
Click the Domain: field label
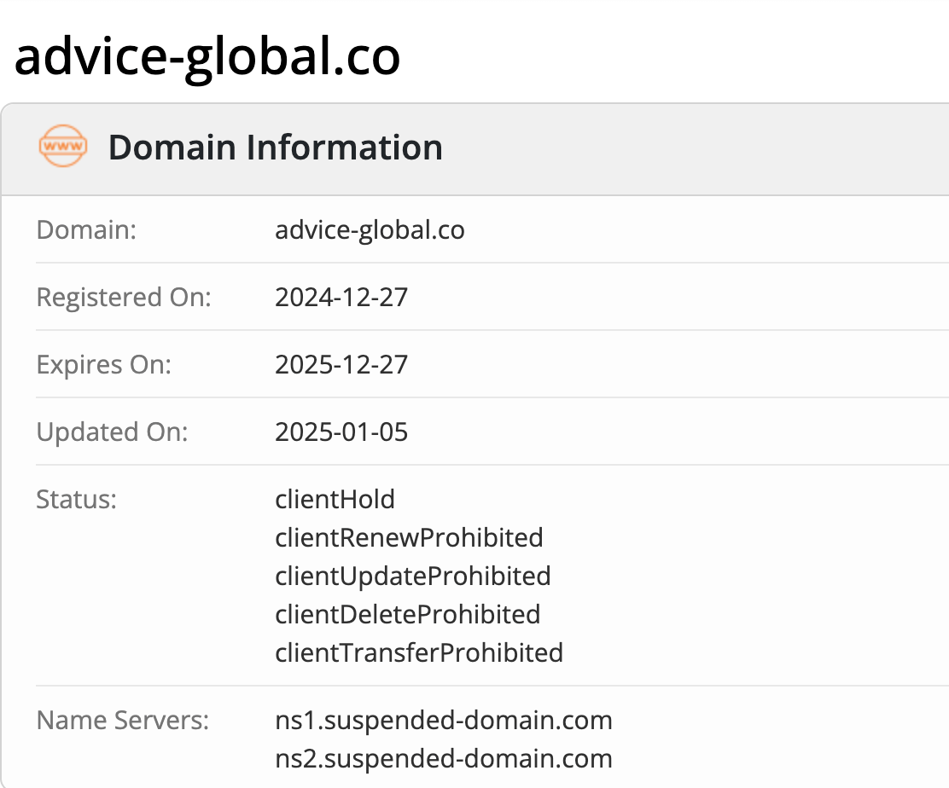pos(86,229)
